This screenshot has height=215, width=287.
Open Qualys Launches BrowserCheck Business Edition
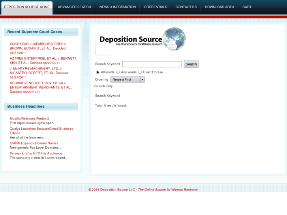(x=41, y=131)
